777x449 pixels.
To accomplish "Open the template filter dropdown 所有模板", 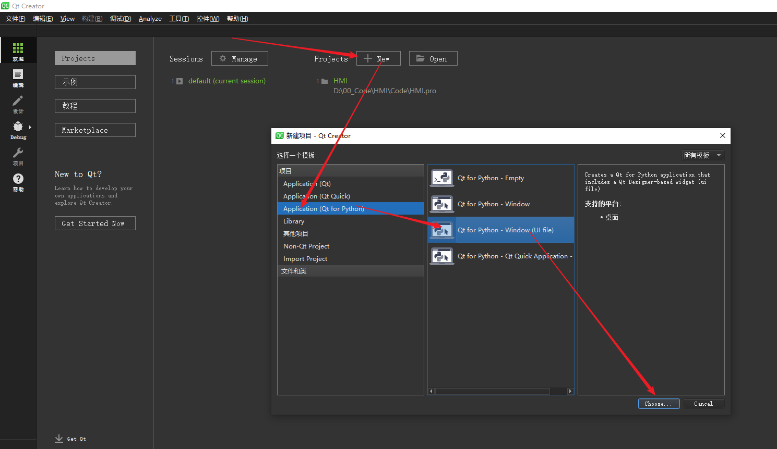I will tap(703, 155).
